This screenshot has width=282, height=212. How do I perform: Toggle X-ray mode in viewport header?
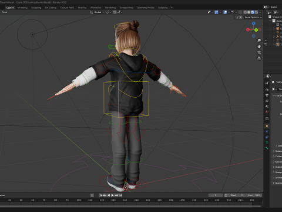click(x=240, y=12)
